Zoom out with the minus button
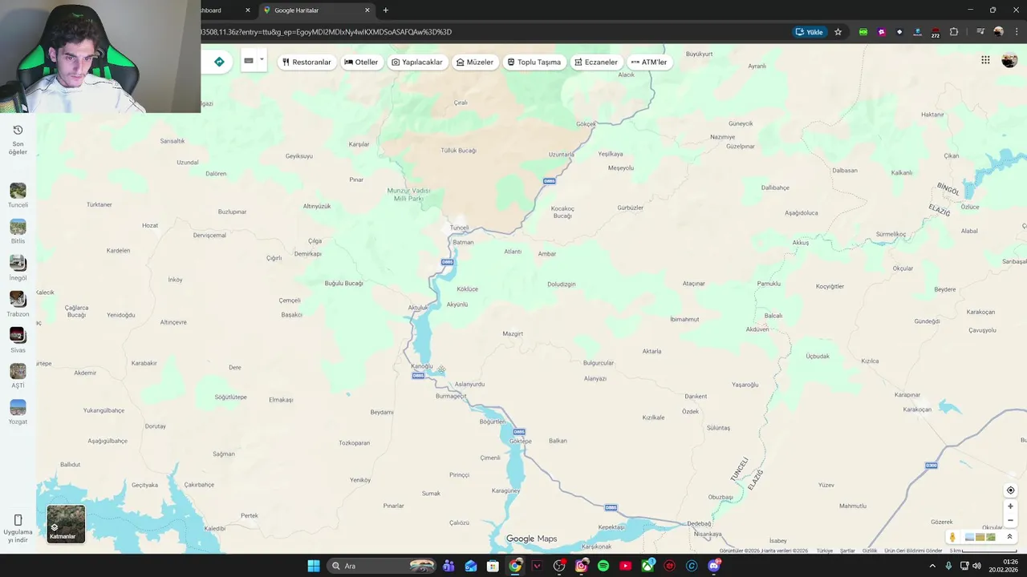The image size is (1027, 577). tap(1010, 521)
